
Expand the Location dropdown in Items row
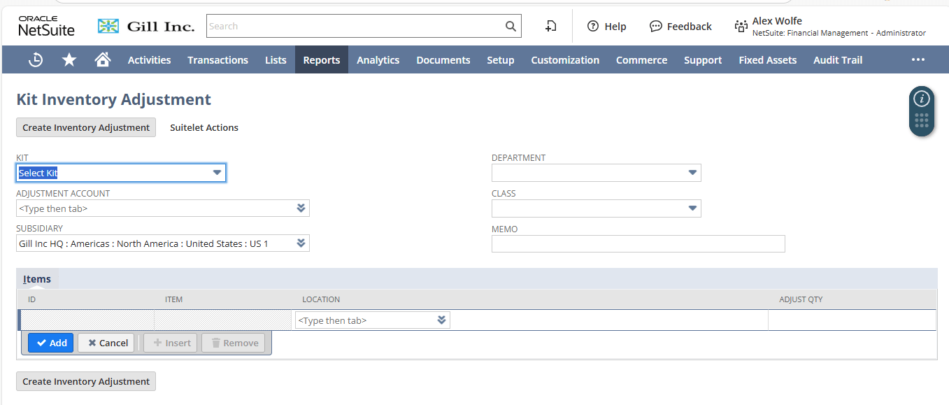441,320
